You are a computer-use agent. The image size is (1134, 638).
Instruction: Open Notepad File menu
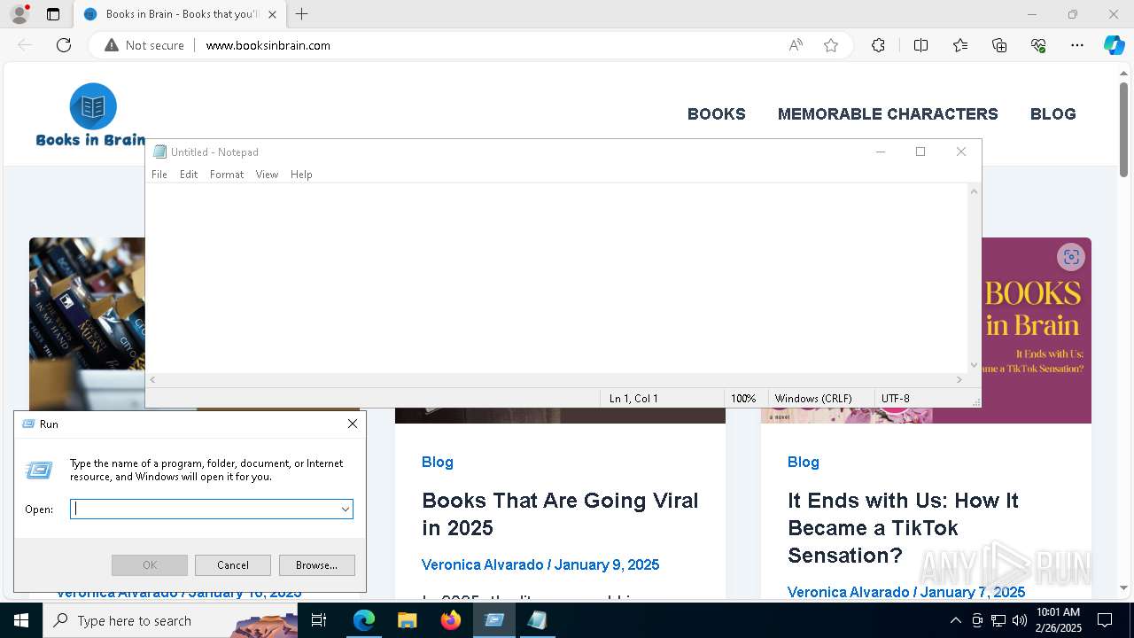click(159, 175)
